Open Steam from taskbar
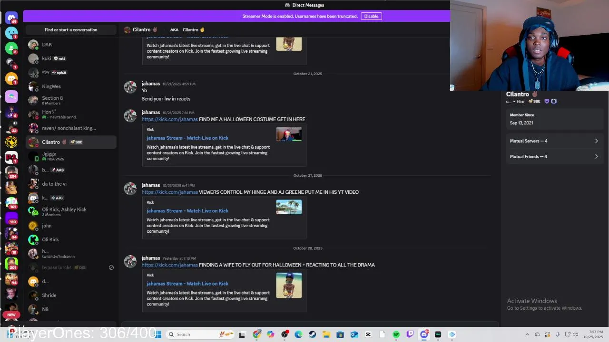 pos(312,334)
